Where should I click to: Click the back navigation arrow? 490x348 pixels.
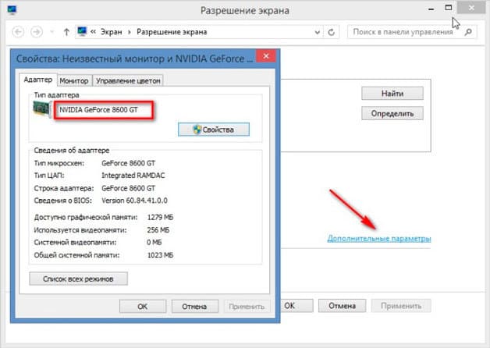(17, 33)
